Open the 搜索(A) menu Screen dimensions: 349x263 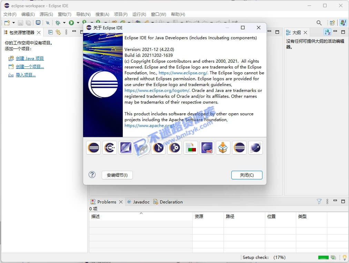(102, 14)
